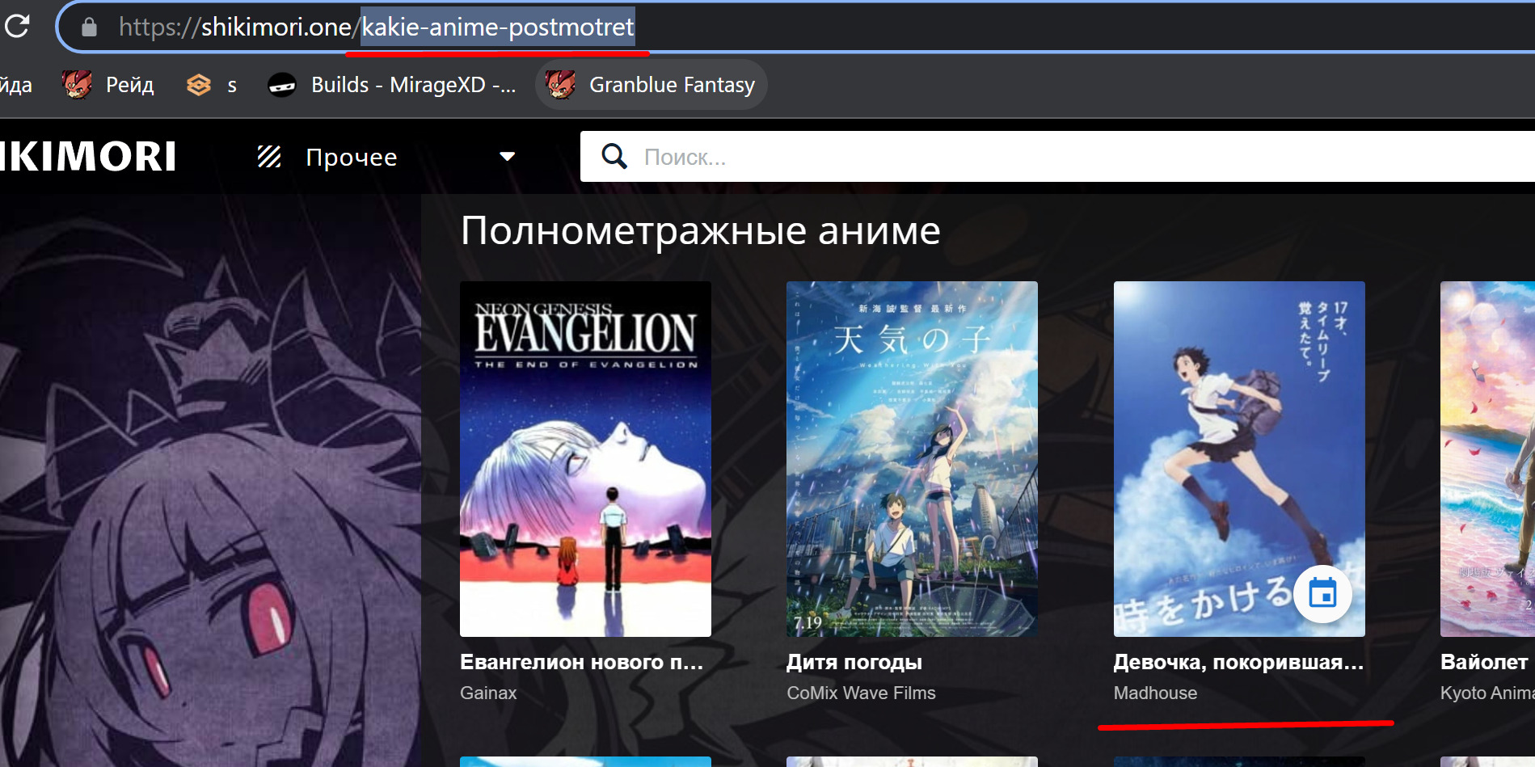
Task: Expand the dropdown arrow next to Прочее
Action: pos(508,157)
